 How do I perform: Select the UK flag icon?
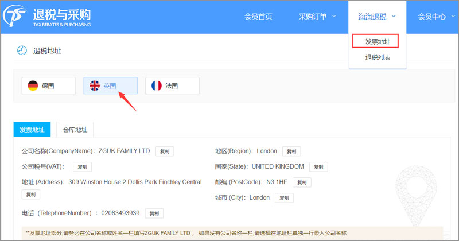click(x=95, y=85)
